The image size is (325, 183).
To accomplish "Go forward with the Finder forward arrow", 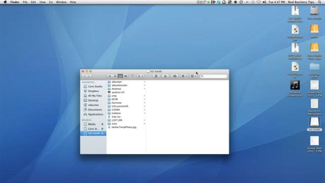I will tap(89, 76).
